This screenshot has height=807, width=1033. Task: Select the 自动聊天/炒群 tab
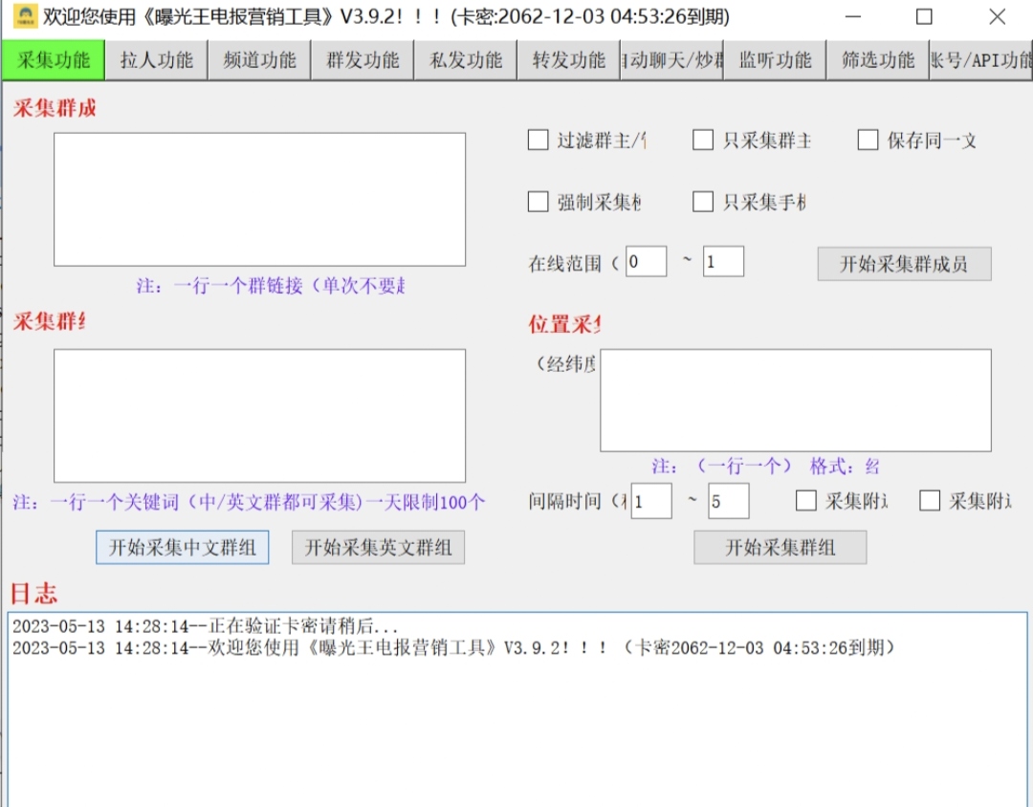(670, 58)
